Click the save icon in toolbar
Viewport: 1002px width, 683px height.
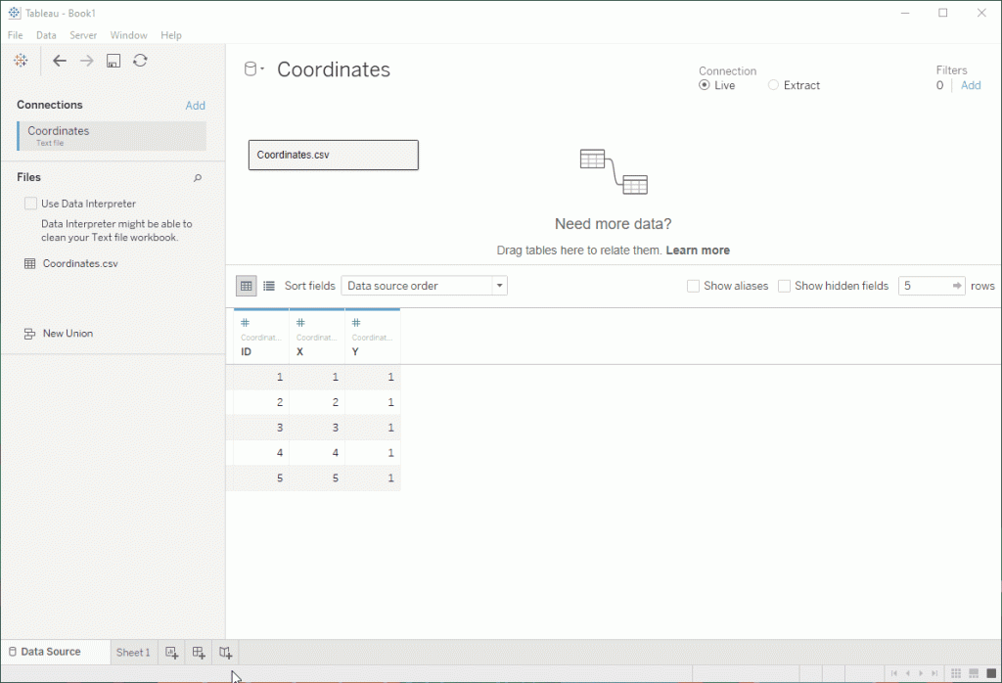point(114,61)
